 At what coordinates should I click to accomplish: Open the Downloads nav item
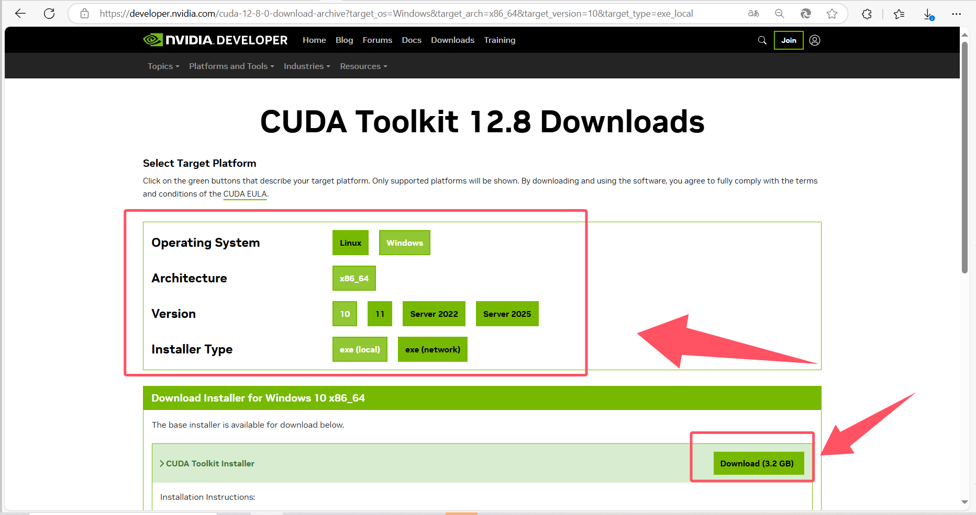pos(452,40)
